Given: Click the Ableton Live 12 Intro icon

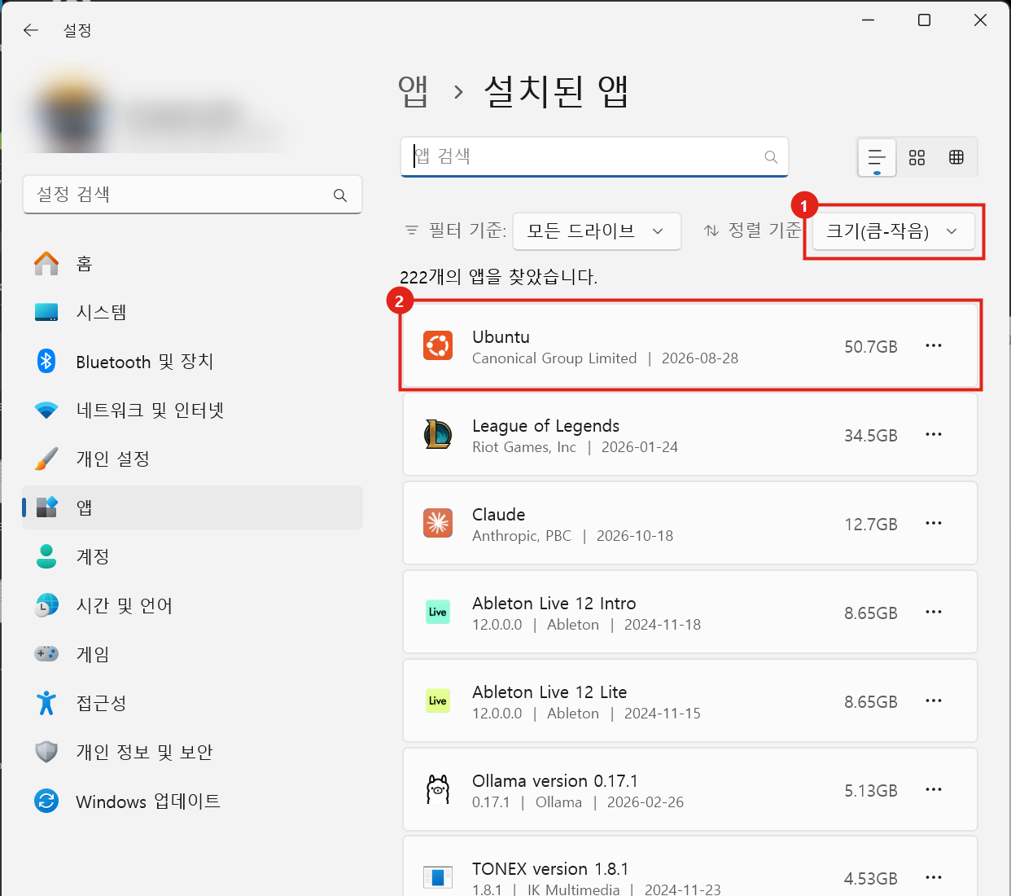Looking at the screenshot, I should click(x=438, y=612).
